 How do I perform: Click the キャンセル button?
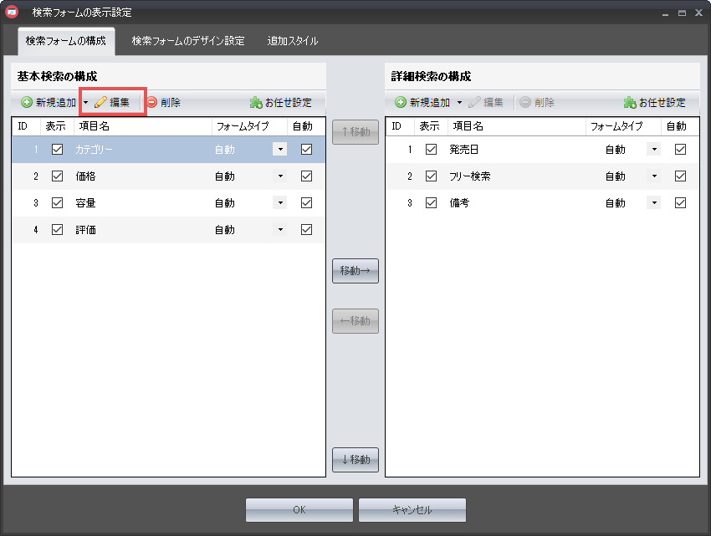412,510
